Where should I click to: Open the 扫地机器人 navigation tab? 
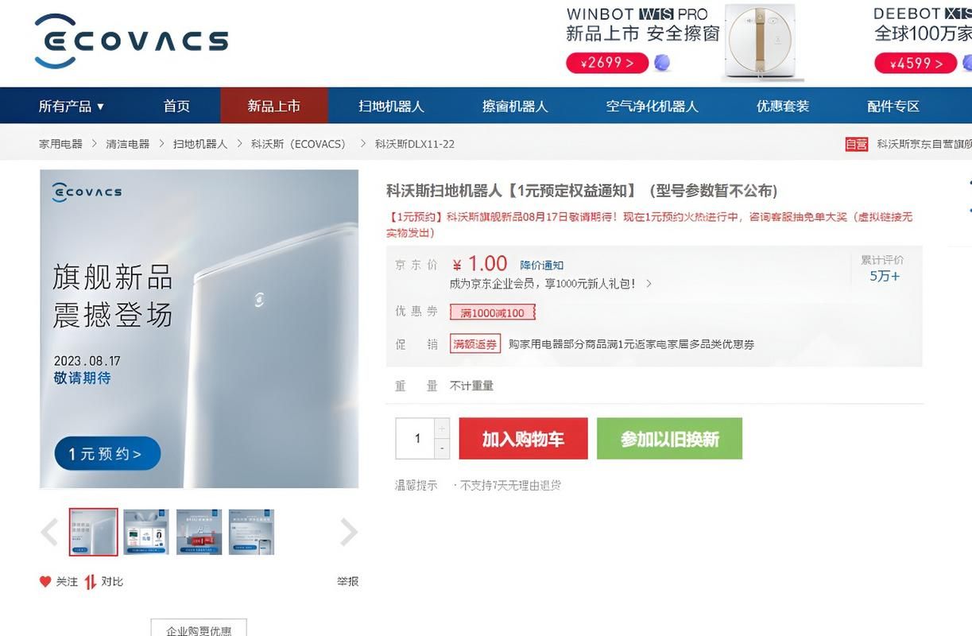click(391, 106)
